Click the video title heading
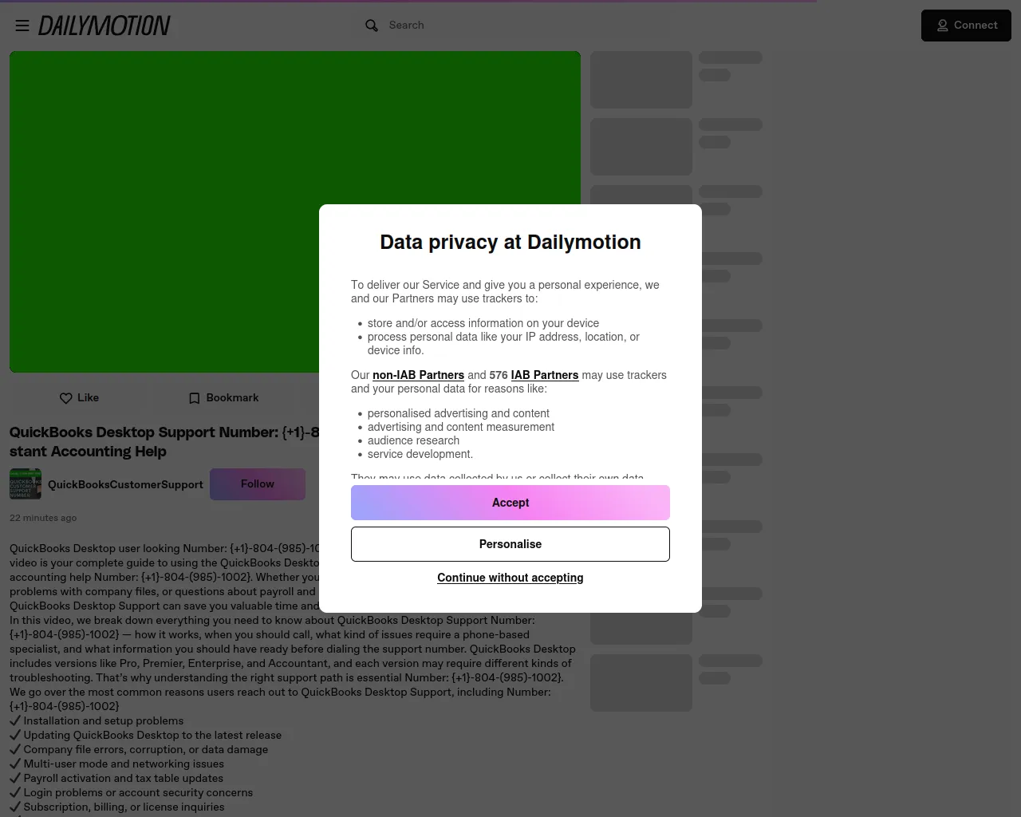 tap(164, 442)
